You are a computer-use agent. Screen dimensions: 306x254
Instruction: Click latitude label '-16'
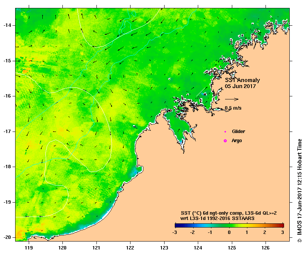coord(7,96)
